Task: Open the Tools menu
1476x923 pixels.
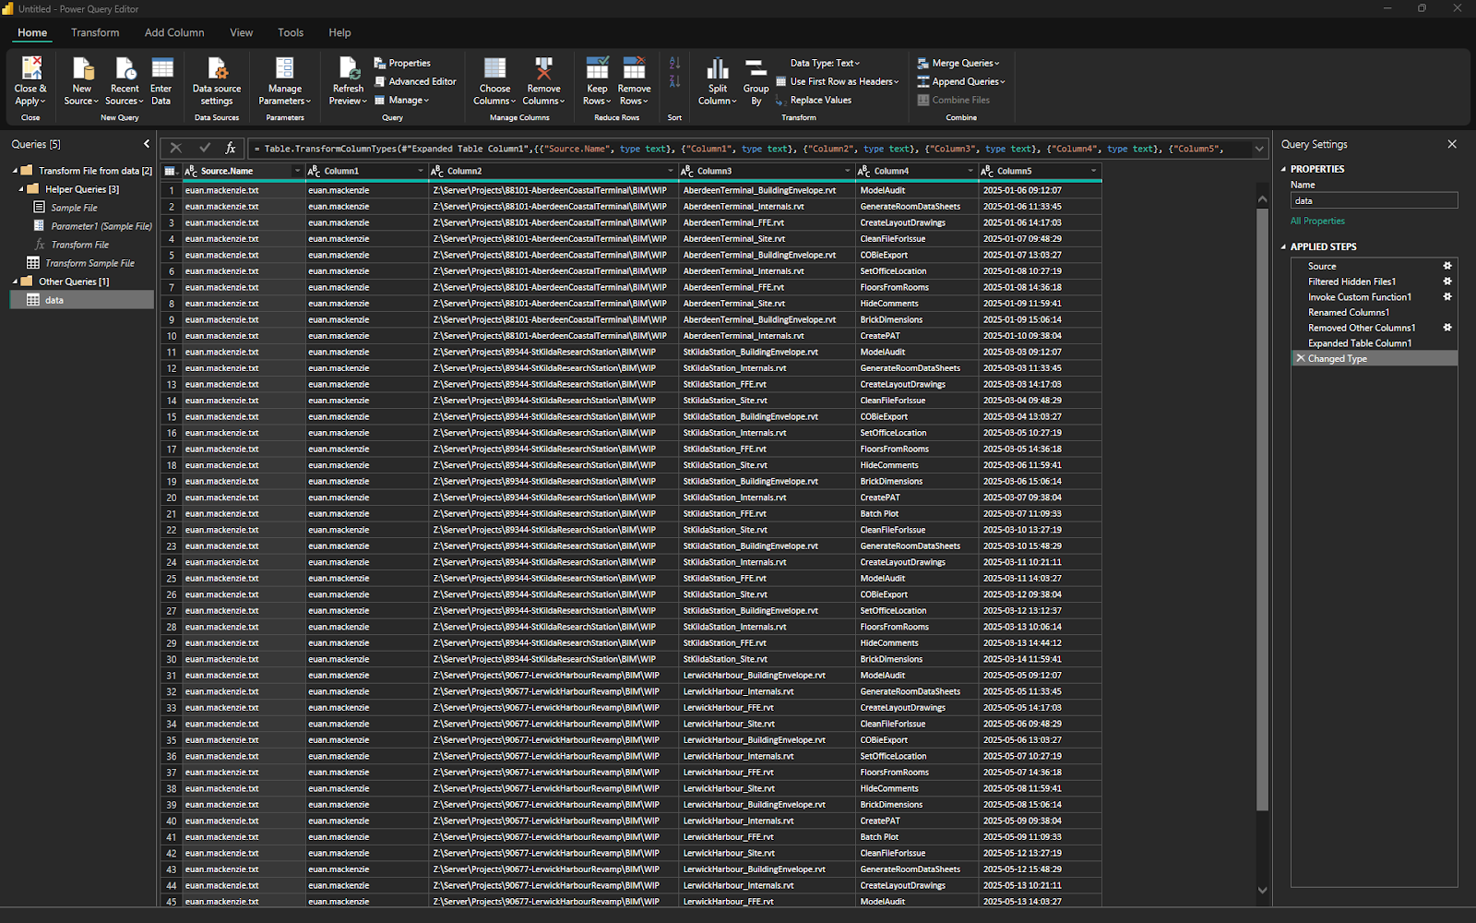Action: (290, 32)
